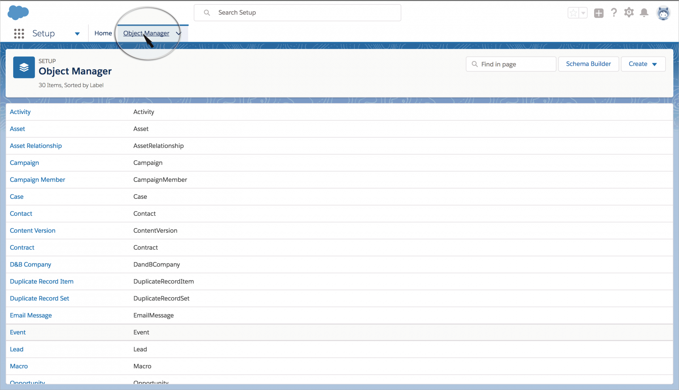Switch to the Home tab
The height and width of the screenshot is (390, 679).
click(103, 33)
